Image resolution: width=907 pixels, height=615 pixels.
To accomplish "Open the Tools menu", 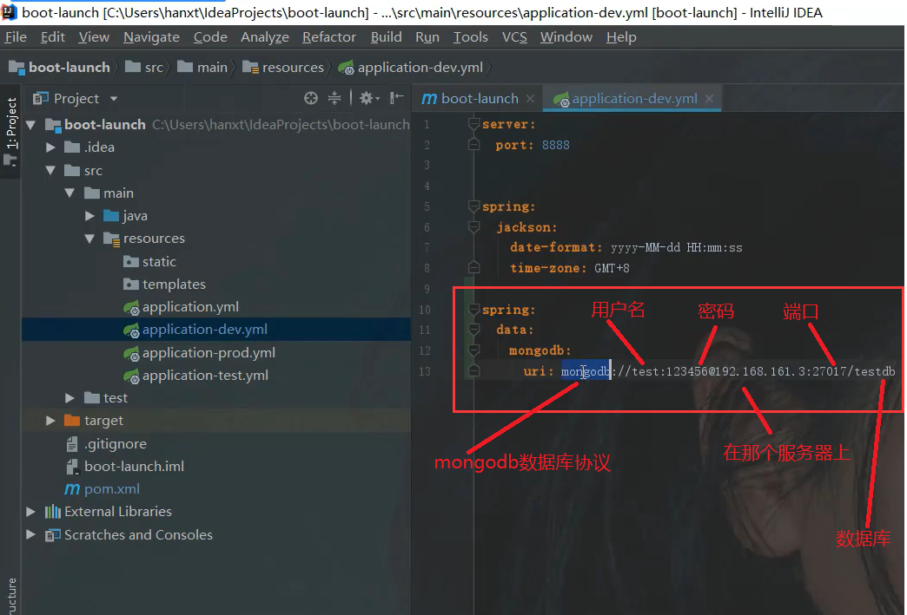I will [x=470, y=37].
